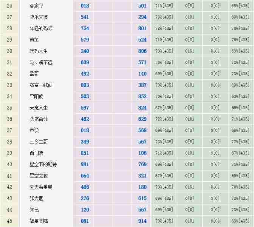Click the name 天意人生

click(x=39, y=108)
